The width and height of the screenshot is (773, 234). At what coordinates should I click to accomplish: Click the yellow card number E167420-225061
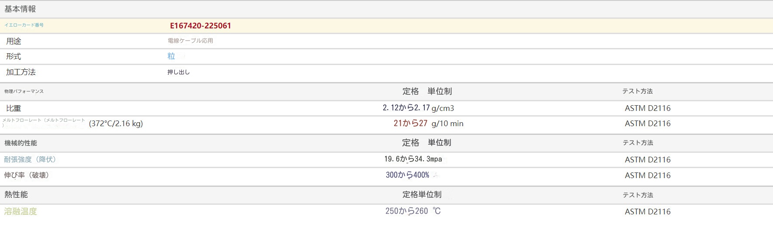click(200, 26)
